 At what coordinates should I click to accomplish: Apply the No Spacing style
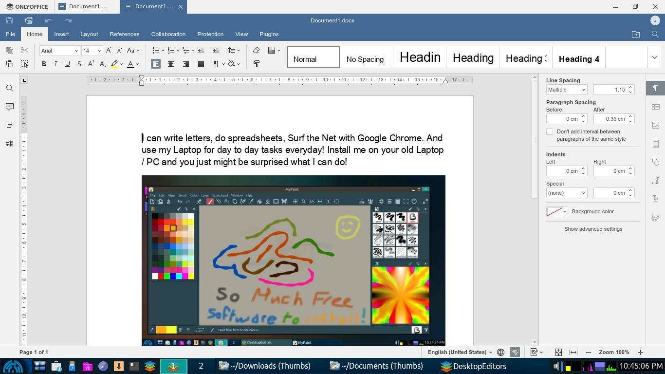[x=366, y=57]
